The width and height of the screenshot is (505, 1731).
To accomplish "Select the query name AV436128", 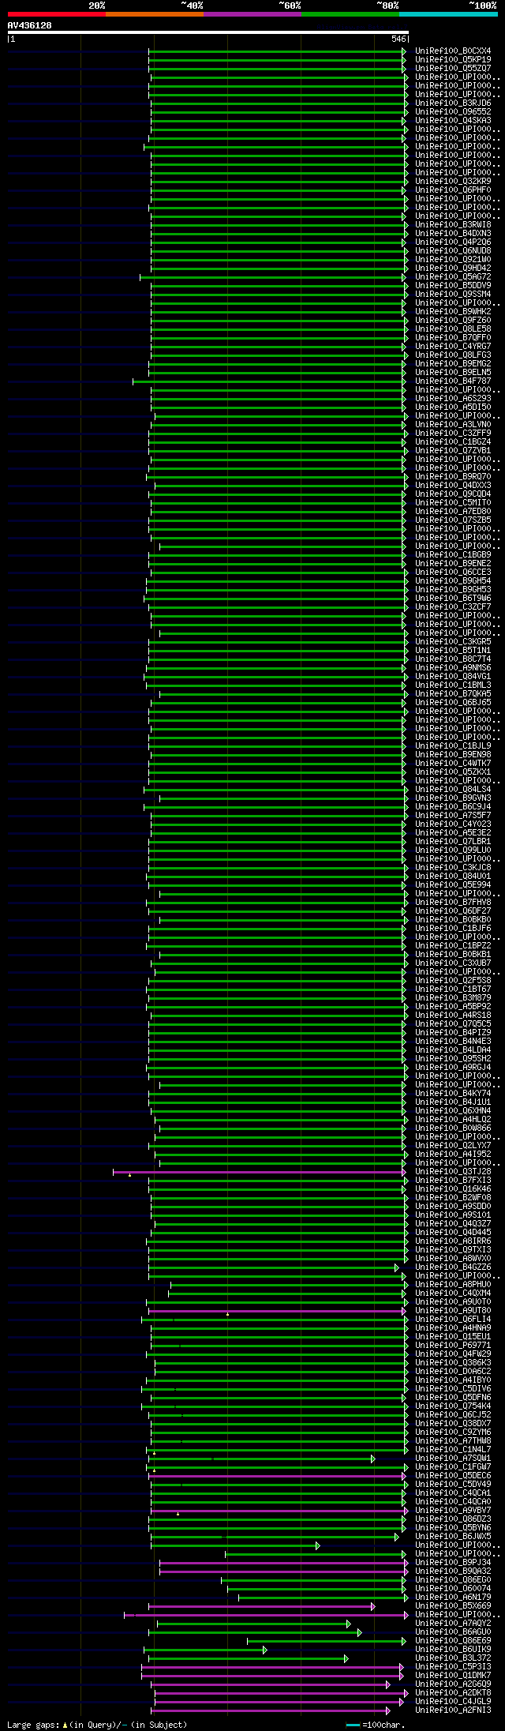I will [x=30, y=25].
